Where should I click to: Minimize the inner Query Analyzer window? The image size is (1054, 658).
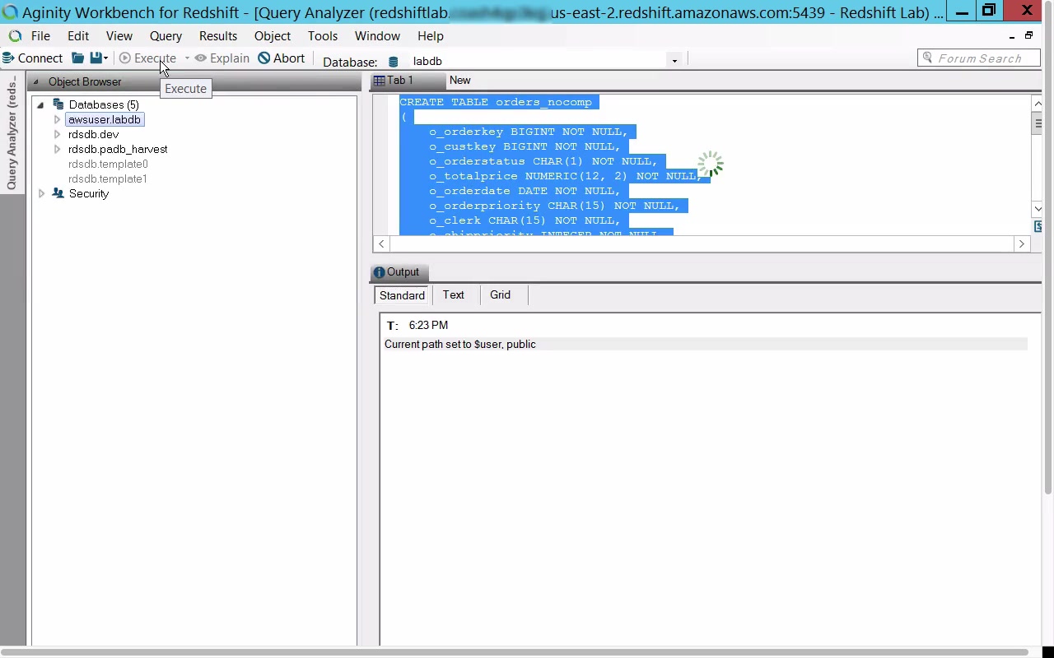pos(1012,36)
